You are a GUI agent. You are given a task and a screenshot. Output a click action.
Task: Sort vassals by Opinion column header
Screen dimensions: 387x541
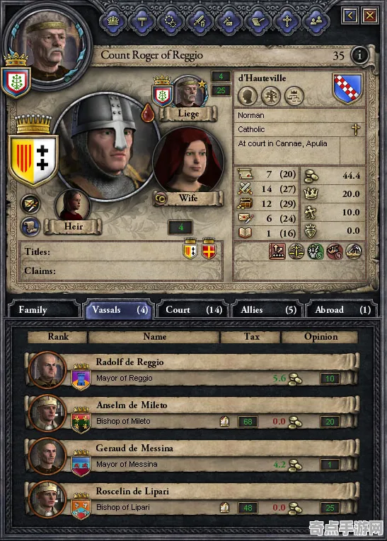[x=320, y=337]
